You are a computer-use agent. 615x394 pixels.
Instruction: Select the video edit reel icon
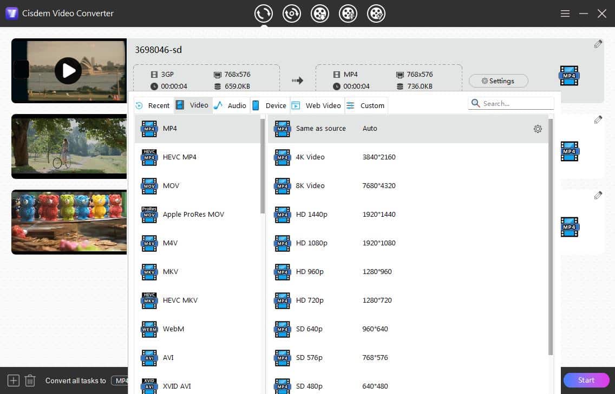(x=376, y=14)
